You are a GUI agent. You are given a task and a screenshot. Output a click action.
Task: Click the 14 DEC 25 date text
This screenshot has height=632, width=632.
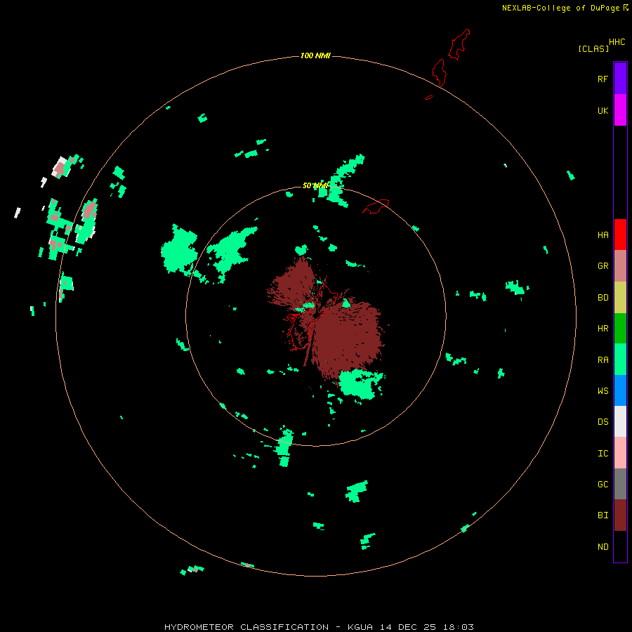[410, 627]
